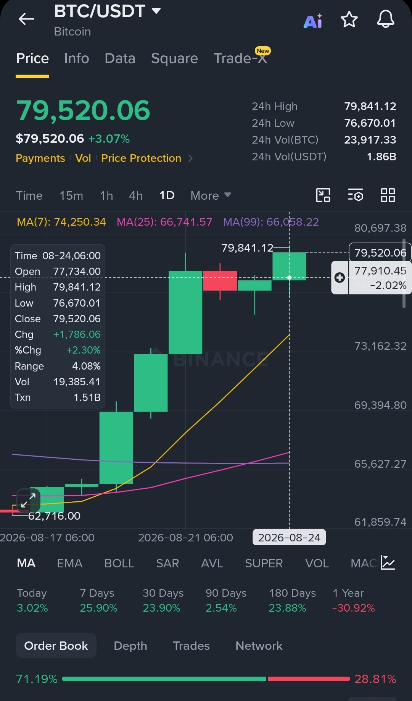
Task: Expand the More timeframes dropdown
Action: click(x=211, y=195)
